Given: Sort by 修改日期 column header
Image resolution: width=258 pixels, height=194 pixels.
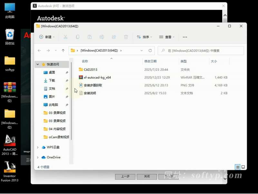Looking at the screenshot, I should tap(150, 61).
